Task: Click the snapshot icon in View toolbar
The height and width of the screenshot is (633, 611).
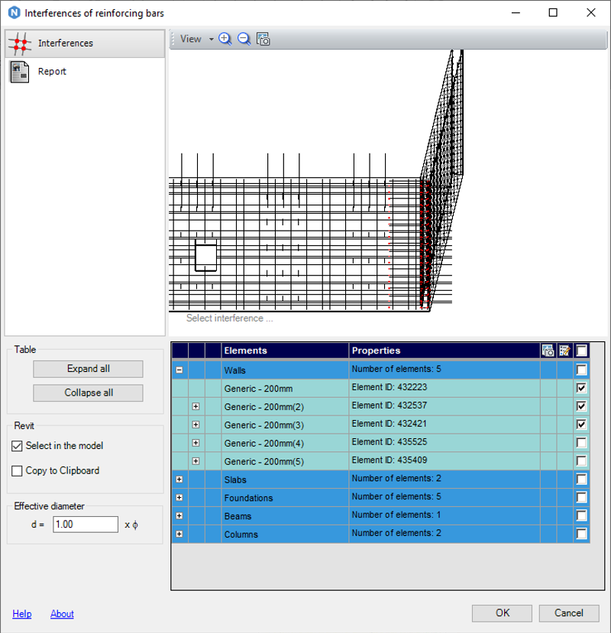Action: [x=263, y=39]
